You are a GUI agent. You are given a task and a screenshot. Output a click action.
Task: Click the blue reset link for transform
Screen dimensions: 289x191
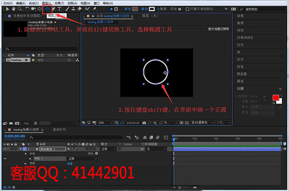pos(70,164)
